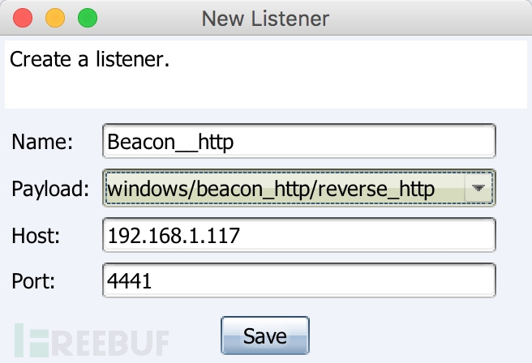The image size is (532, 363).
Task: Focus the Port input field
Action: (x=299, y=280)
